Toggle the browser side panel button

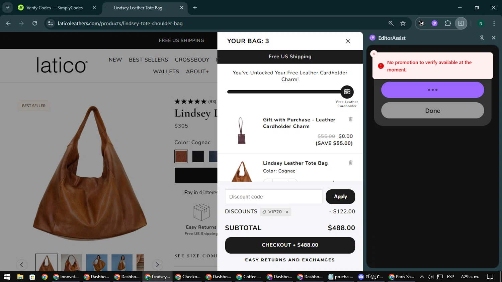click(461, 23)
